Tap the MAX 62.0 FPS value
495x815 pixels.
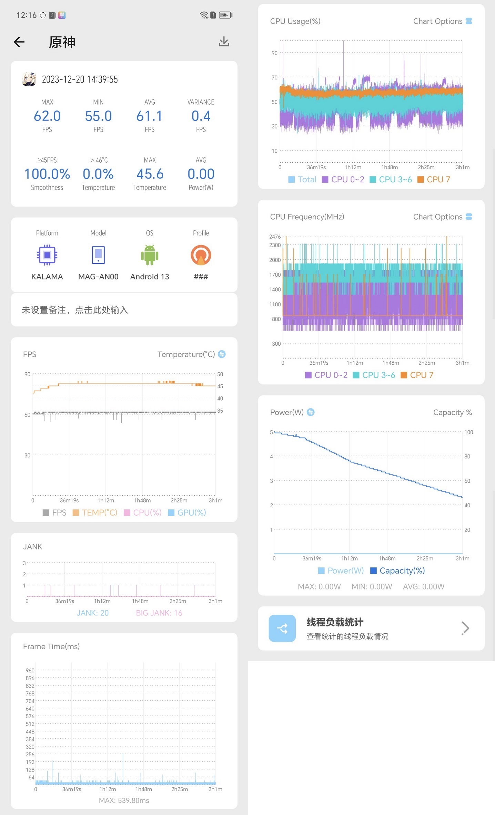47,116
